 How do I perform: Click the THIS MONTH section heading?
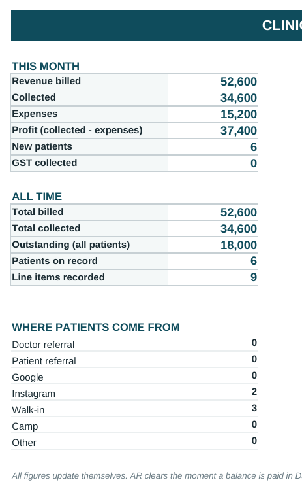click(x=46, y=67)
